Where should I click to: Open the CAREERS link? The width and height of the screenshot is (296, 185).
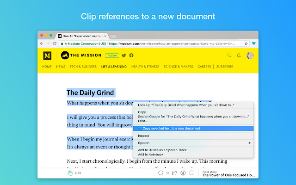[x=204, y=67]
